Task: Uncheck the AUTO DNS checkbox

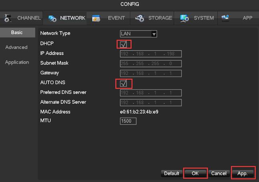Action: pyautogui.click(x=124, y=83)
